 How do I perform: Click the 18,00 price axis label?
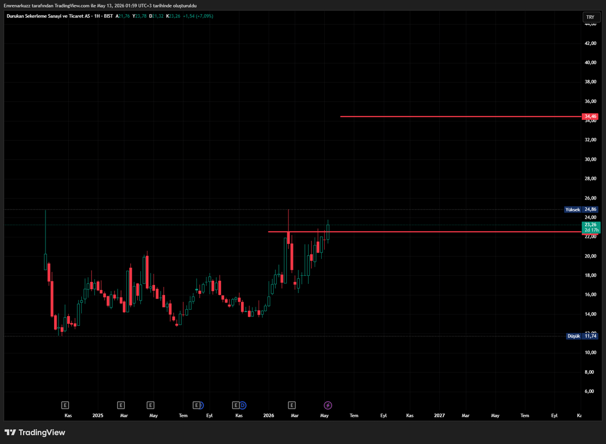590,275
